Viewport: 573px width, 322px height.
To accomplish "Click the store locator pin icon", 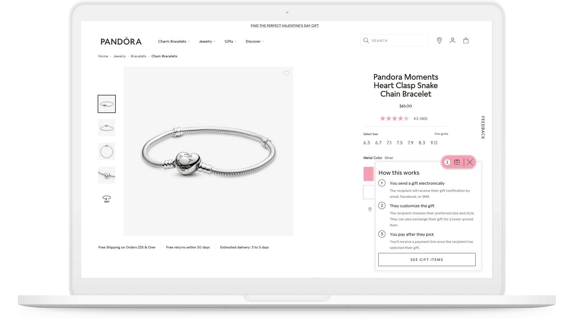I will click(439, 40).
